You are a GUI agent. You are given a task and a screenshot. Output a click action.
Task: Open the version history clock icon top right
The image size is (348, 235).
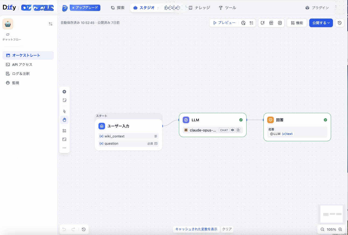tap(340, 23)
